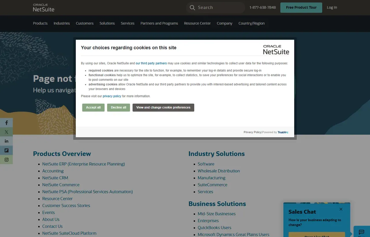
Task: Open the Log In link
Action: [x=332, y=8]
